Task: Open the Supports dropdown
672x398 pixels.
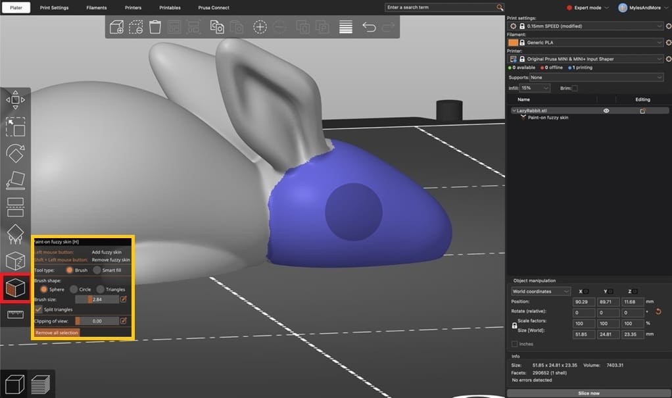Action: (x=596, y=78)
